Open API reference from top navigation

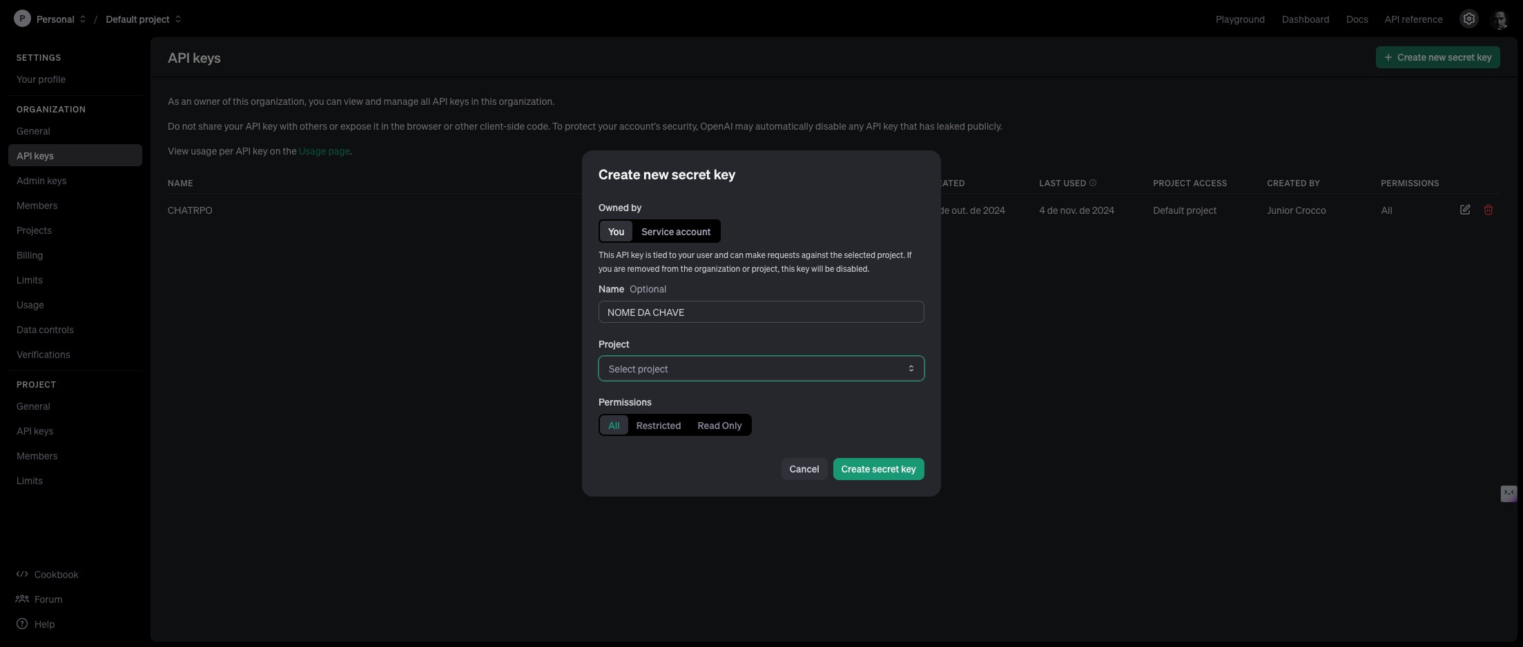pos(1413,19)
